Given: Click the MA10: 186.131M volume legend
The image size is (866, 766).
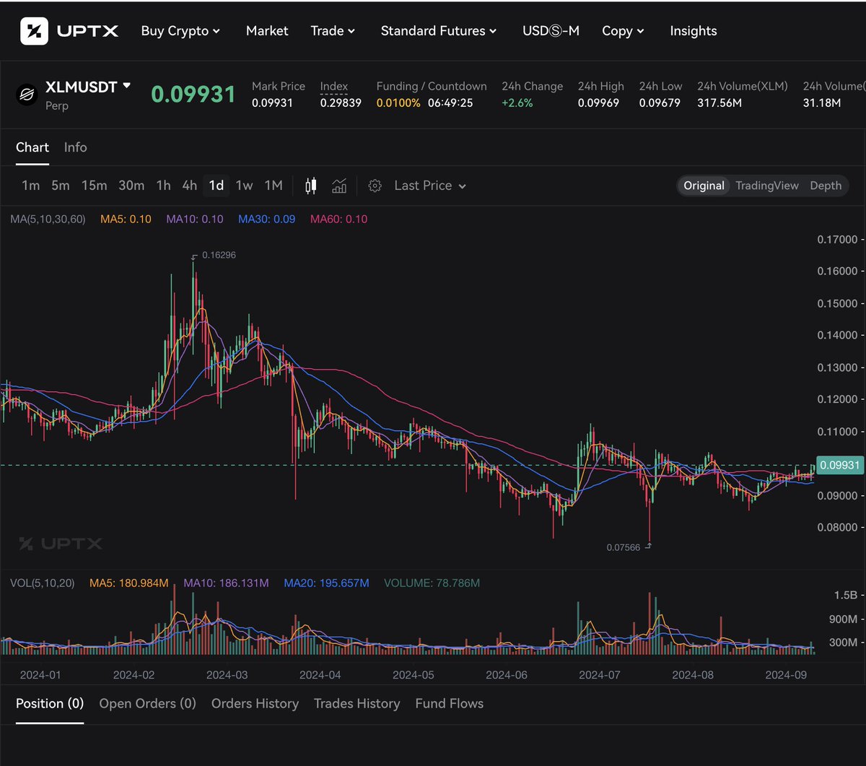Looking at the screenshot, I should 226,583.
